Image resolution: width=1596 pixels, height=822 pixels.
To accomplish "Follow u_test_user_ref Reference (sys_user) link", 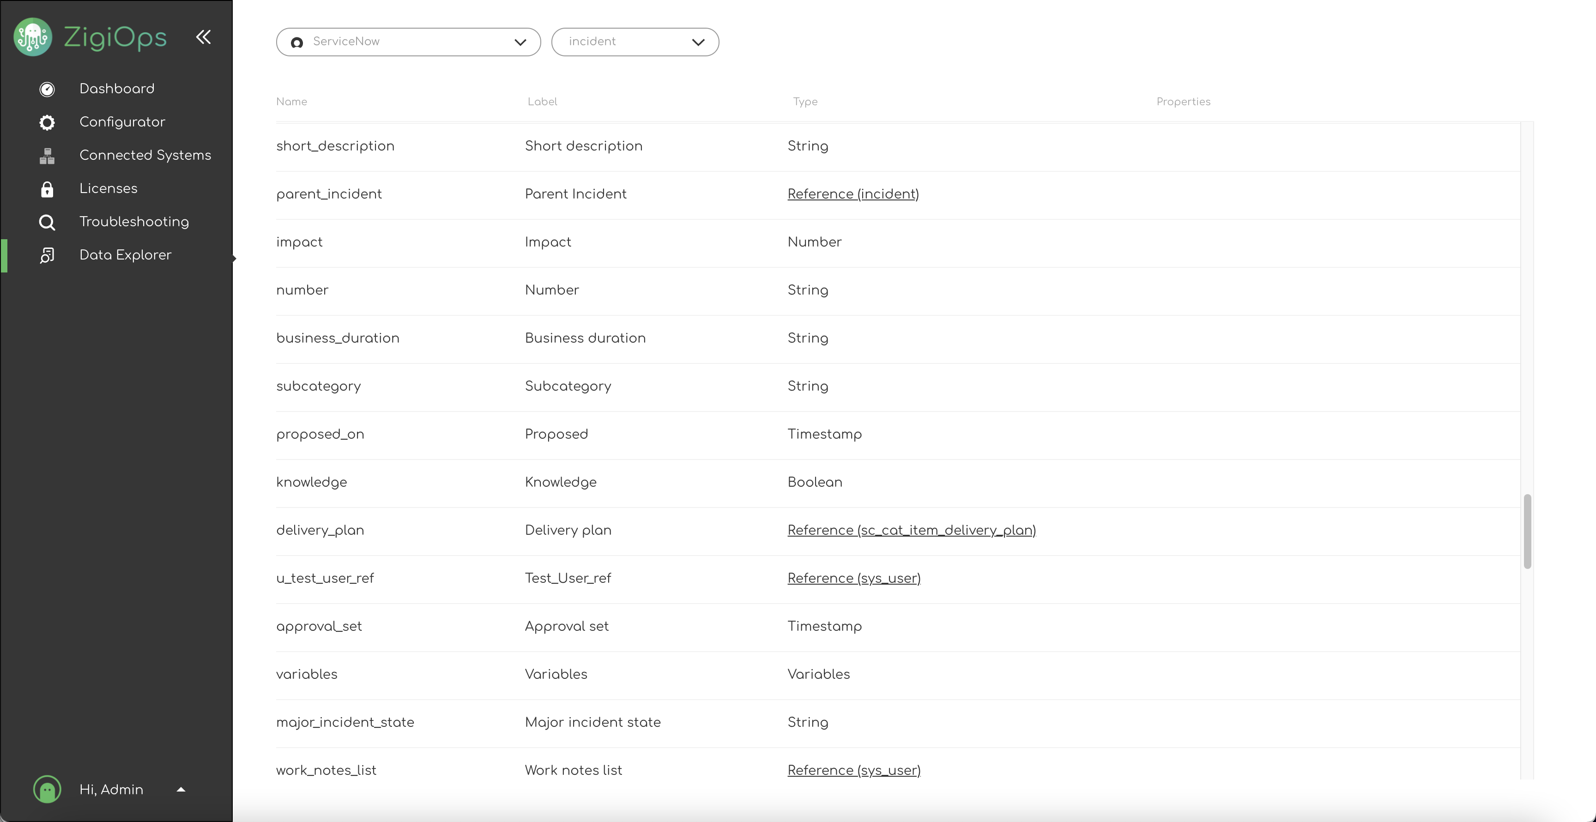I will 854,579.
